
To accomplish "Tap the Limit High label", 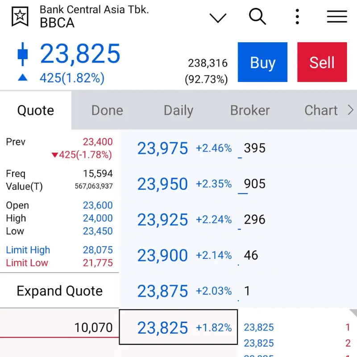I will 28,250.
